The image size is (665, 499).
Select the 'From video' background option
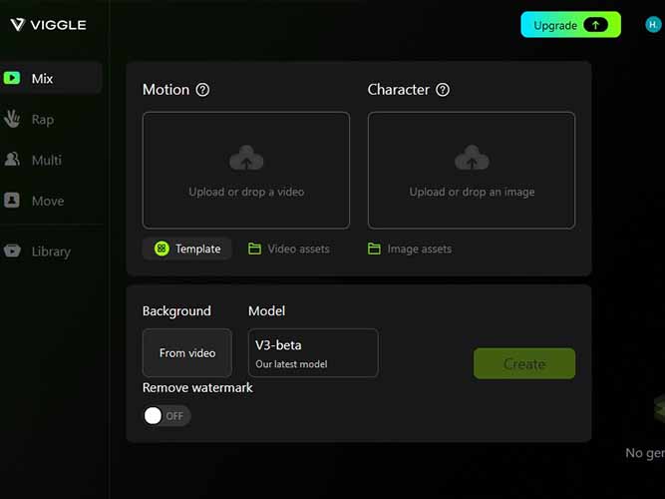pyautogui.click(x=187, y=353)
